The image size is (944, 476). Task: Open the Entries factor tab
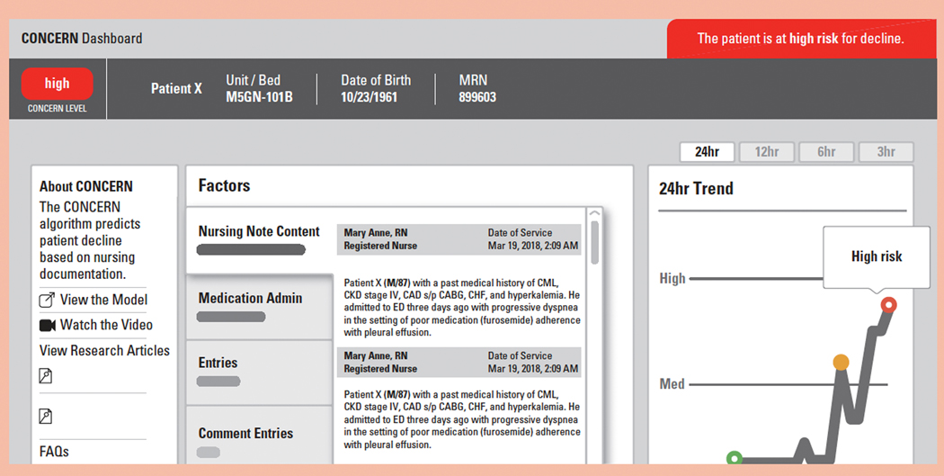click(260, 373)
